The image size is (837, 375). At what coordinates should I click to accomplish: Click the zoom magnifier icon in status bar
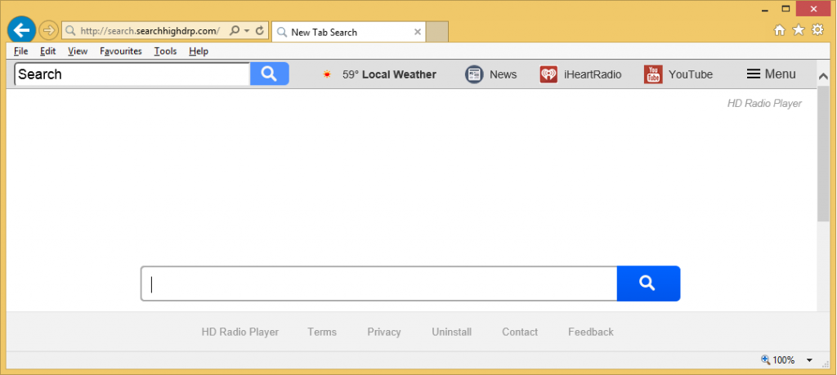[765, 360]
